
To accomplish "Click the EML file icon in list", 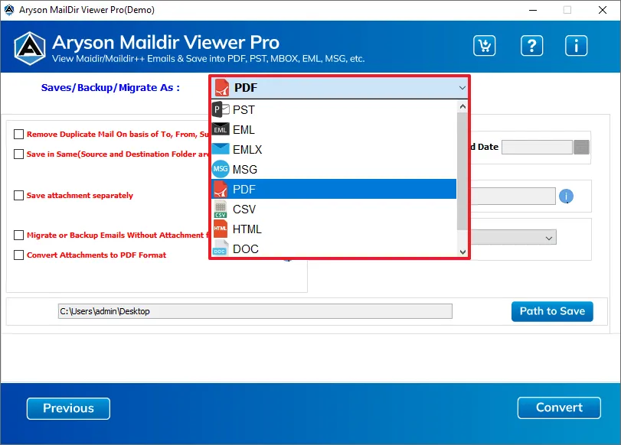I will pos(221,129).
